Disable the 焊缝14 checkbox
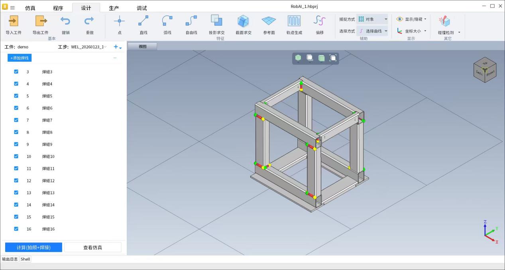The image size is (505, 270). click(16, 205)
